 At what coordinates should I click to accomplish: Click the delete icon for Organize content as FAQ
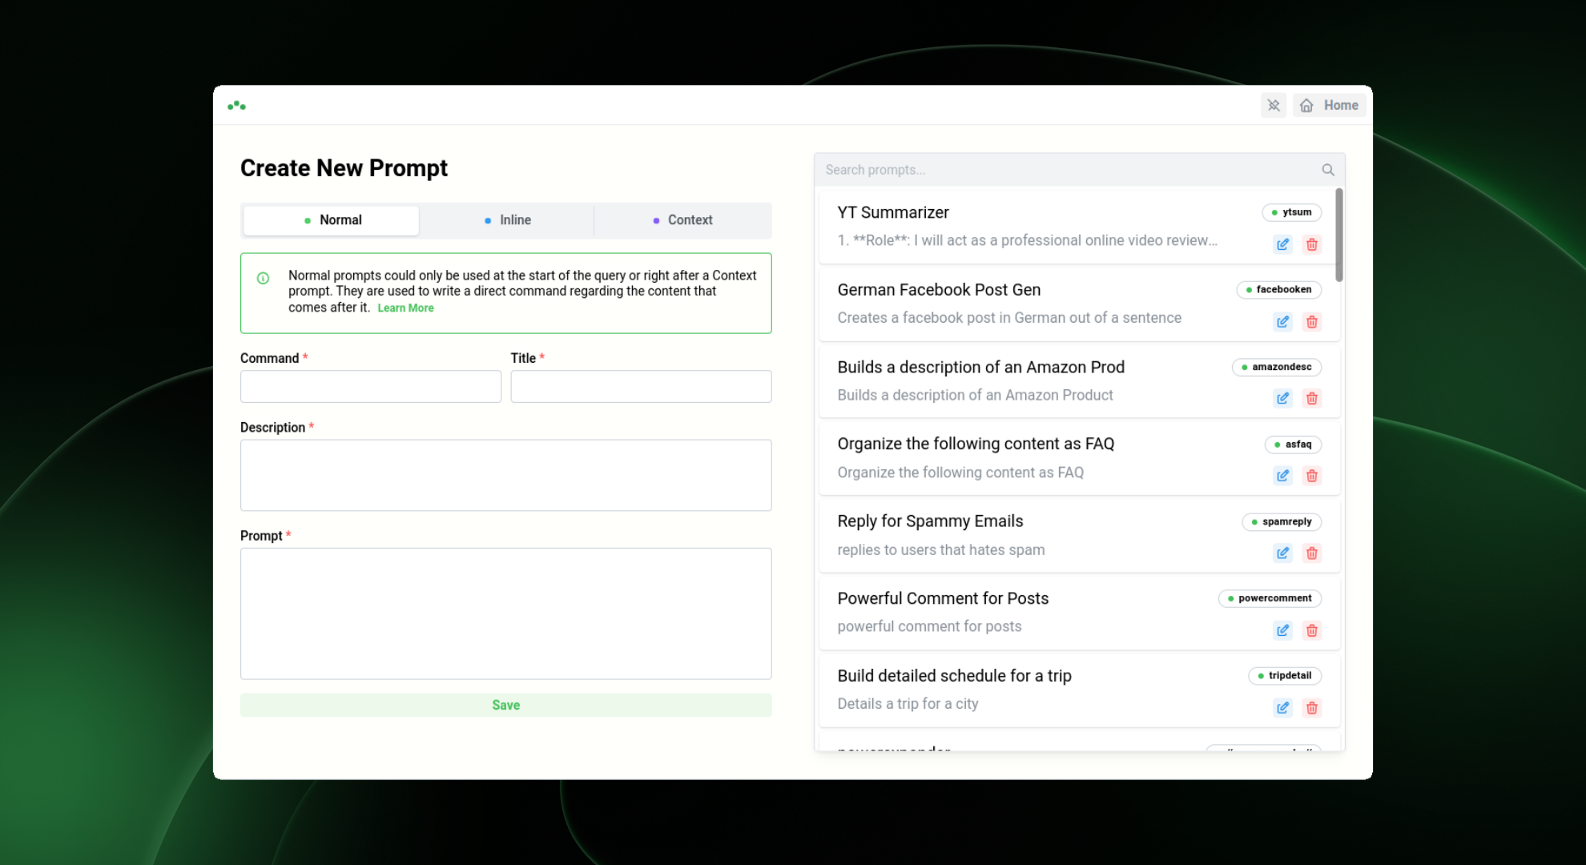point(1311,475)
